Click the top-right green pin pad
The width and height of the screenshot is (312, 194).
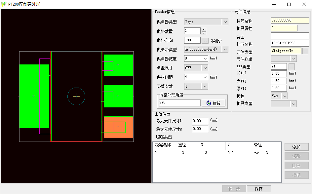[119, 65]
